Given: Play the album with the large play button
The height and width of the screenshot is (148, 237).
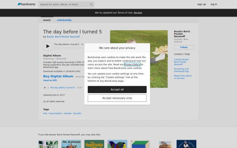Looking at the screenshot, I should point(48,46).
